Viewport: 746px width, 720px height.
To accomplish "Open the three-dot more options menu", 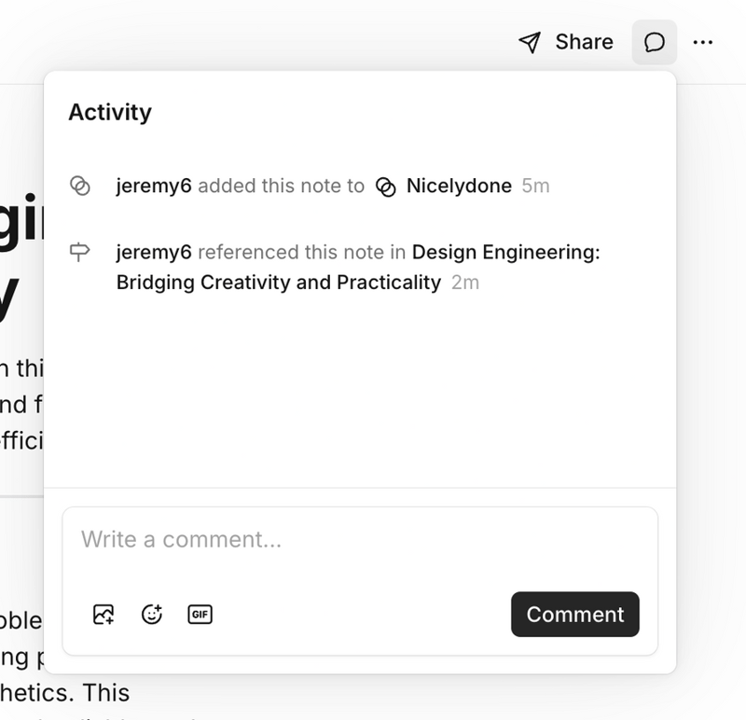I will [703, 43].
